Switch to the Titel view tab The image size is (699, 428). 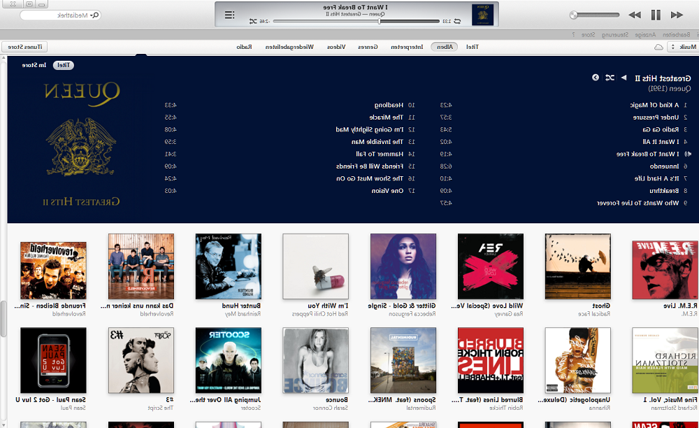(472, 47)
